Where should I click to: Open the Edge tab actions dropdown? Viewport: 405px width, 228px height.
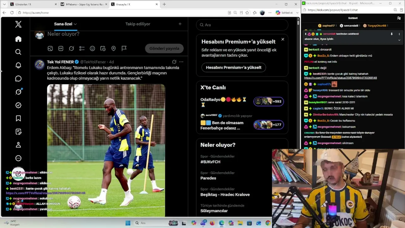click(4, 4)
